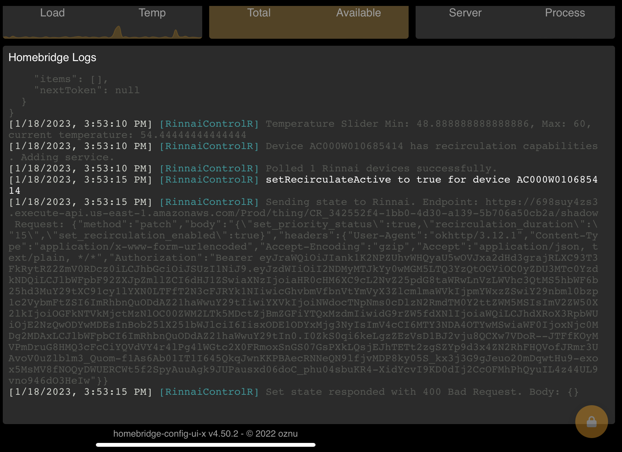Viewport: 622px width, 452px height.
Task: Click the padlock inside the orange circle
Action: (x=591, y=421)
